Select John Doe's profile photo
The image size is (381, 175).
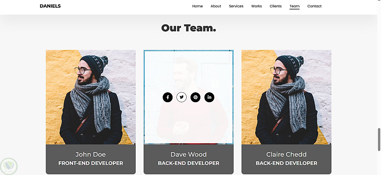pyautogui.click(x=91, y=97)
